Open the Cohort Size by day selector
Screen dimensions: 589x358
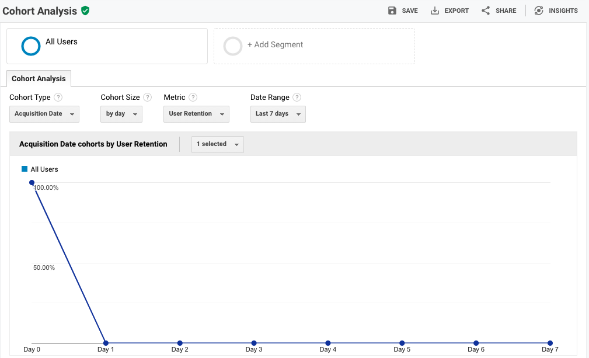(121, 114)
